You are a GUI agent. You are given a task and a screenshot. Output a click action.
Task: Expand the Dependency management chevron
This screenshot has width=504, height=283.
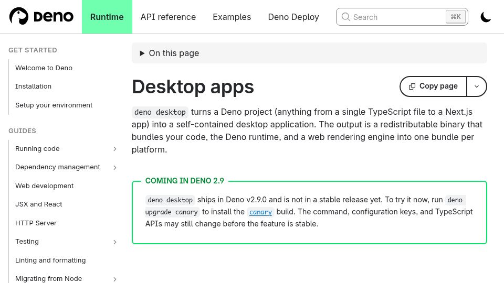(x=115, y=168)
